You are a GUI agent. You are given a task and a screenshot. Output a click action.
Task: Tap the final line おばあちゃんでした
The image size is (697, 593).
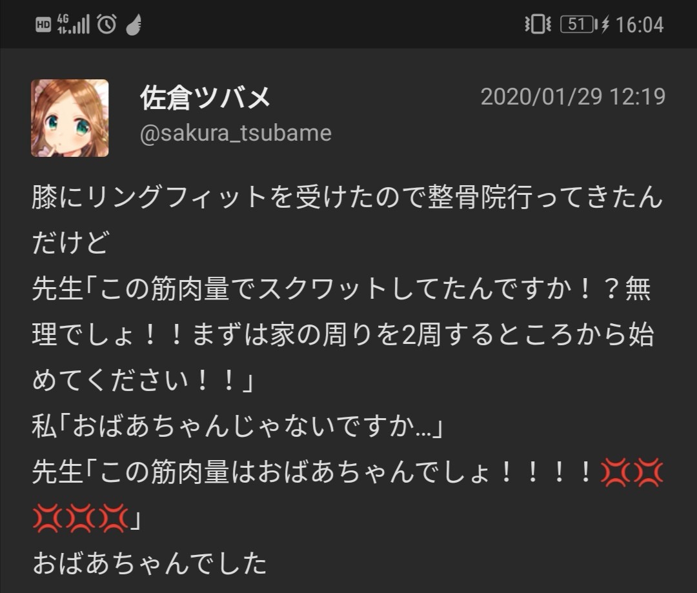[149, 563]
